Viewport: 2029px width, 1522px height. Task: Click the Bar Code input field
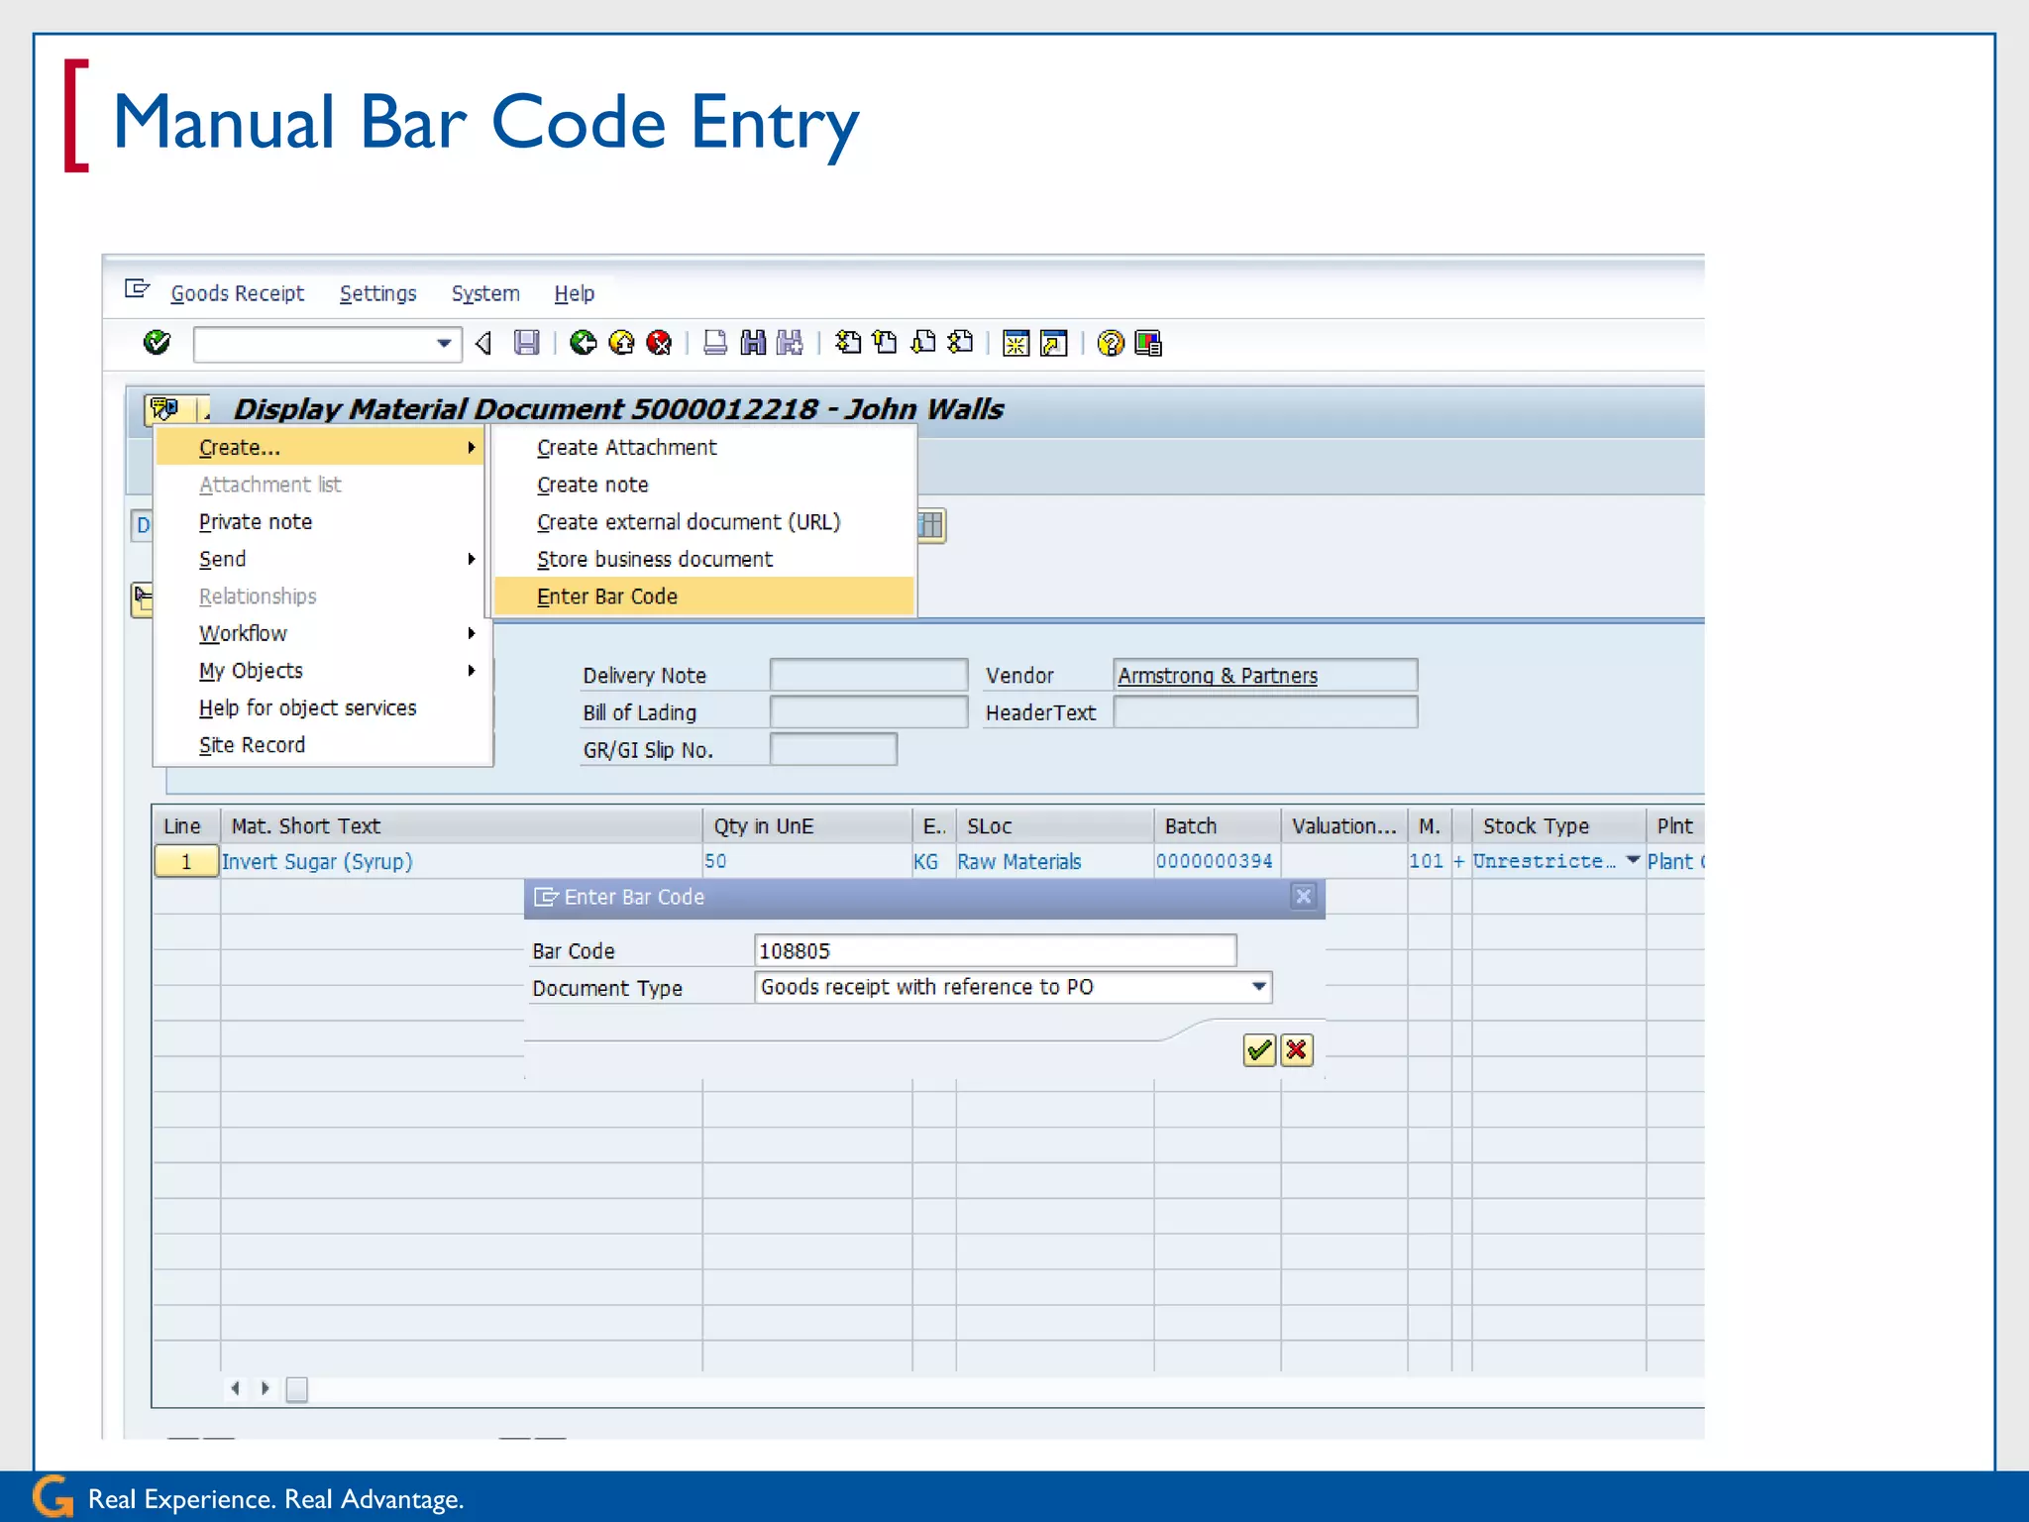tap(995, 950)
